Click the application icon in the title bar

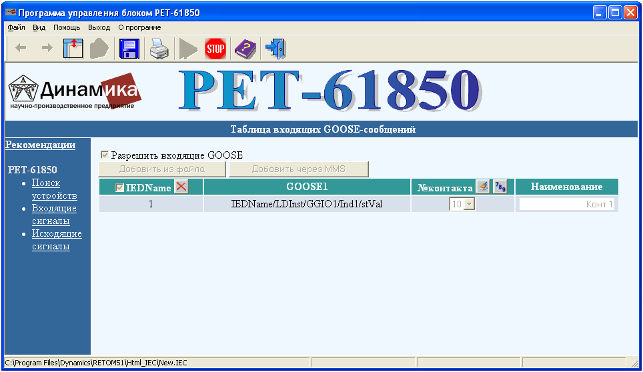coord(11,12)
